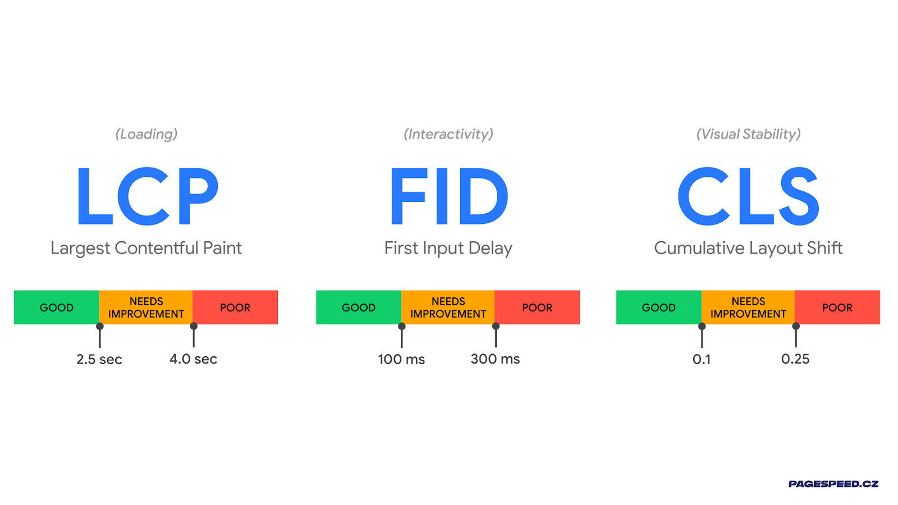The image size is (898, 505).
Task: Select the 100 ms threshold label
Action: 401,359
